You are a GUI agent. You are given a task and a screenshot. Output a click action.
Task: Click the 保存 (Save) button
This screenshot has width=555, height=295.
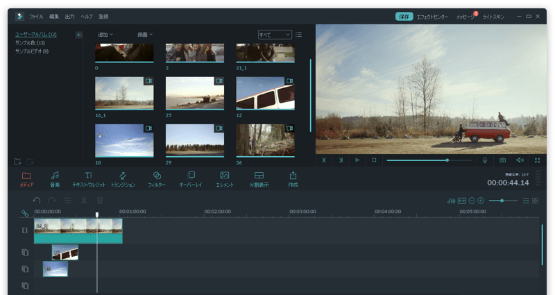tap(404, 16)
